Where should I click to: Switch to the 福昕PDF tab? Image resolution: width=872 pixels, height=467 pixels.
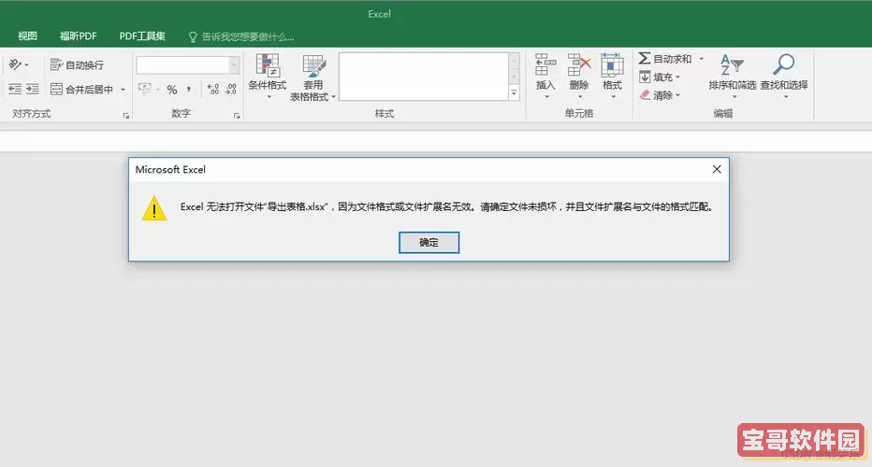pos(78,36)
